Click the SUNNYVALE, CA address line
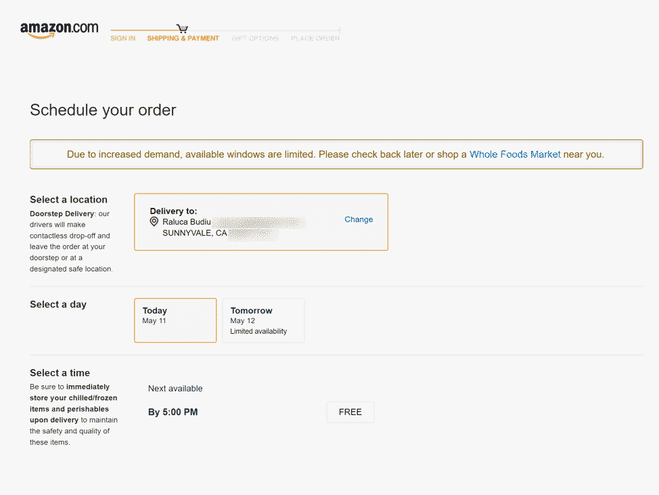659x495 pixels. pyautogui.click(x=195, y=233)
